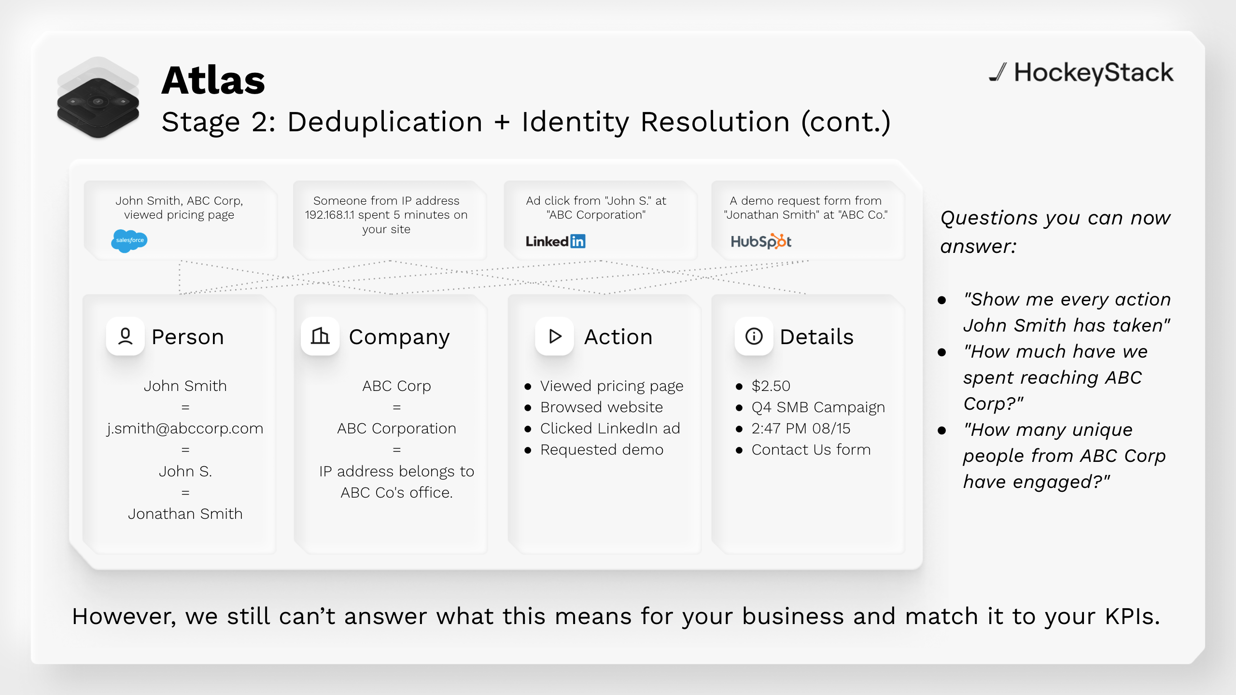Screen dimensions: 1236x695
Task: Click the Salesforce cloud logo
Action: click(x=129, y=240)
